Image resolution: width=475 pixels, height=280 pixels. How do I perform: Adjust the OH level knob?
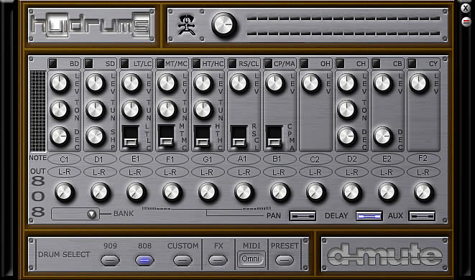311,83
